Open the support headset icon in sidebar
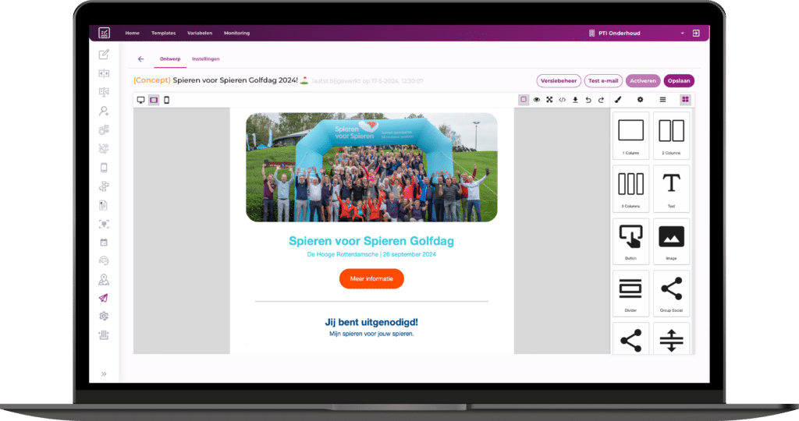 tap(104, 260)
